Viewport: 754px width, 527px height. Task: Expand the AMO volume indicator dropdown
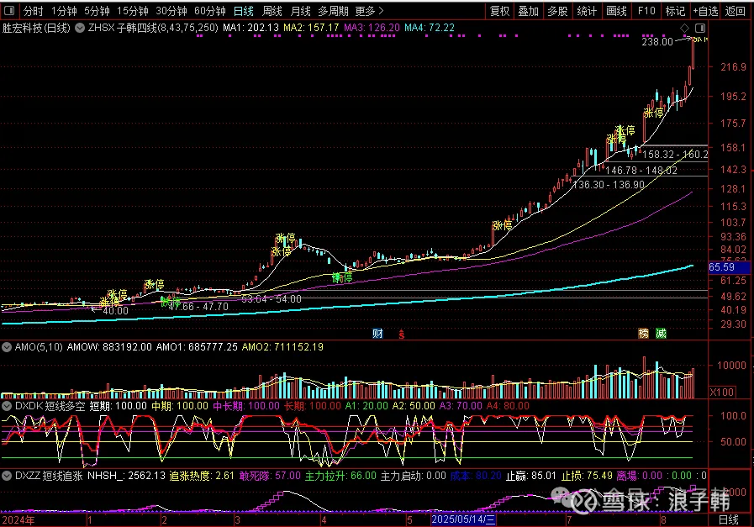[7, 347]
